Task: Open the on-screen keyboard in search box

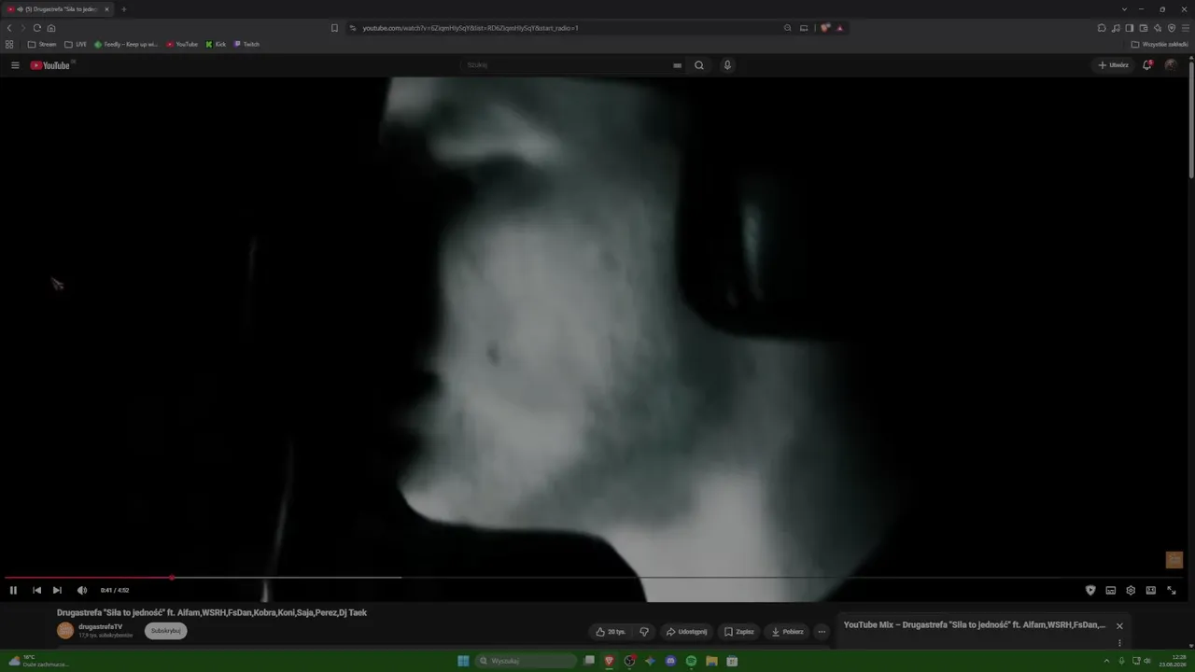Action: [x=677, y=65]
